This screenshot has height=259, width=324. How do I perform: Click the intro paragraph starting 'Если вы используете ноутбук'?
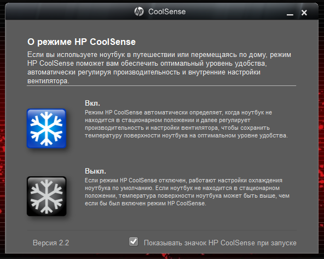coord(159,67)
